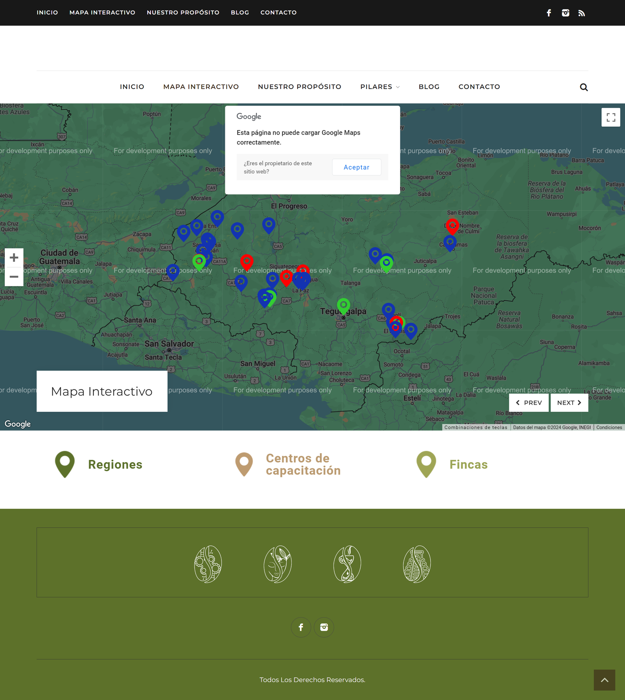
Task: Zoom out on the map
Action: [14, 277]
